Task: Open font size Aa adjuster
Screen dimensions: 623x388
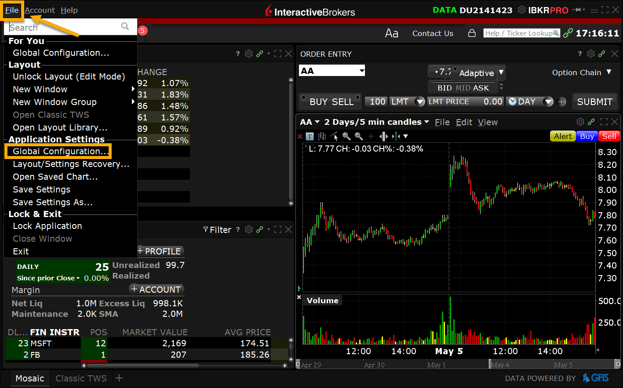Action: click(x=391, y=33)
